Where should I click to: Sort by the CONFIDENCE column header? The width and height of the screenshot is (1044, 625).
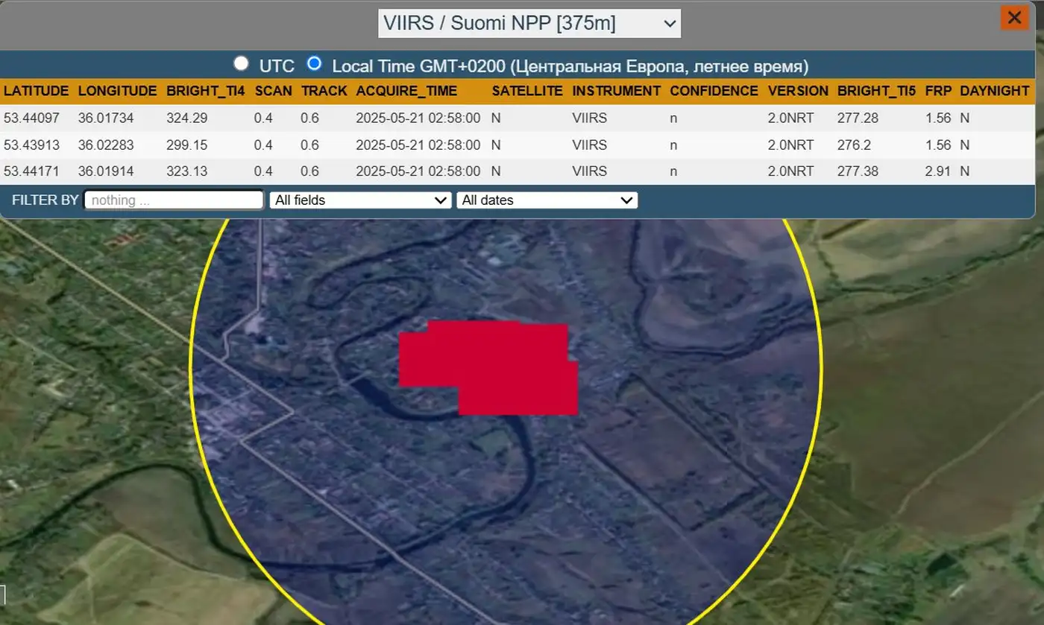[714, 91]
